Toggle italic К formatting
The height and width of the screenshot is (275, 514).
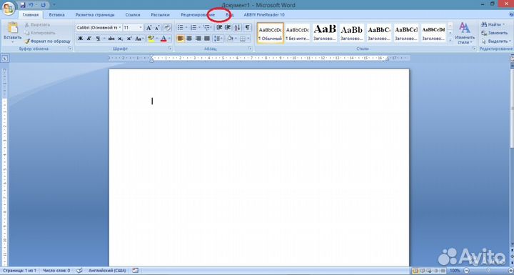pos(89,39)
